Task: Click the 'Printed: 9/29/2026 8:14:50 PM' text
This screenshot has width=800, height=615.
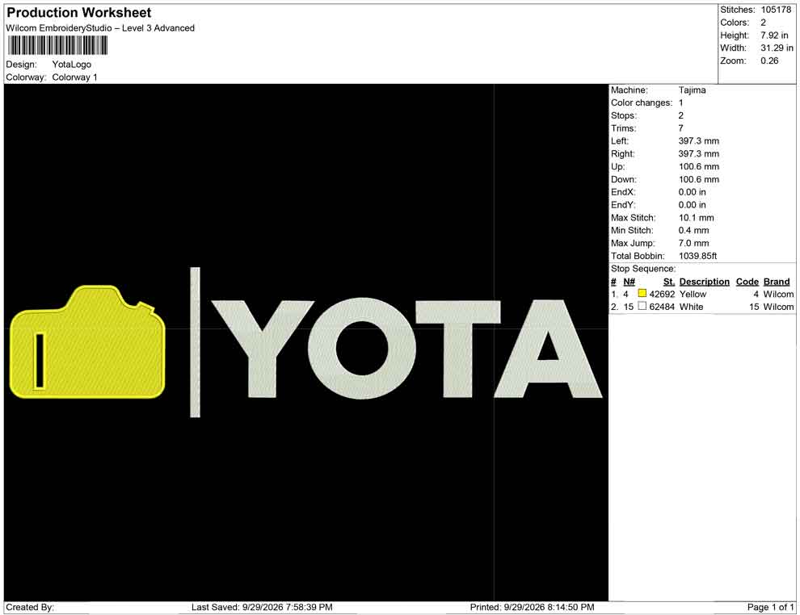Action: point(533,607)
